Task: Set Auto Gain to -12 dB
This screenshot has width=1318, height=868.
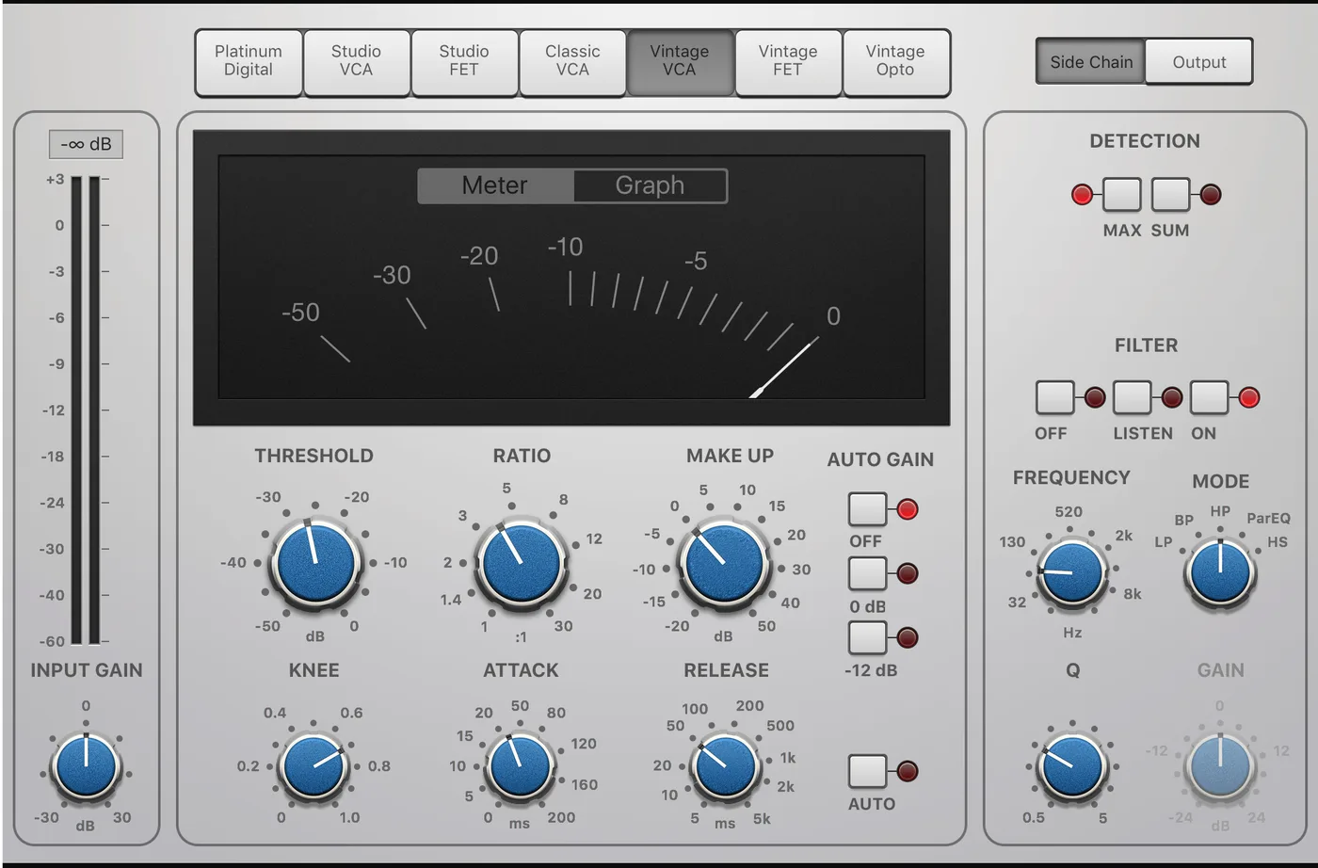Action: (x=867, y=637)
